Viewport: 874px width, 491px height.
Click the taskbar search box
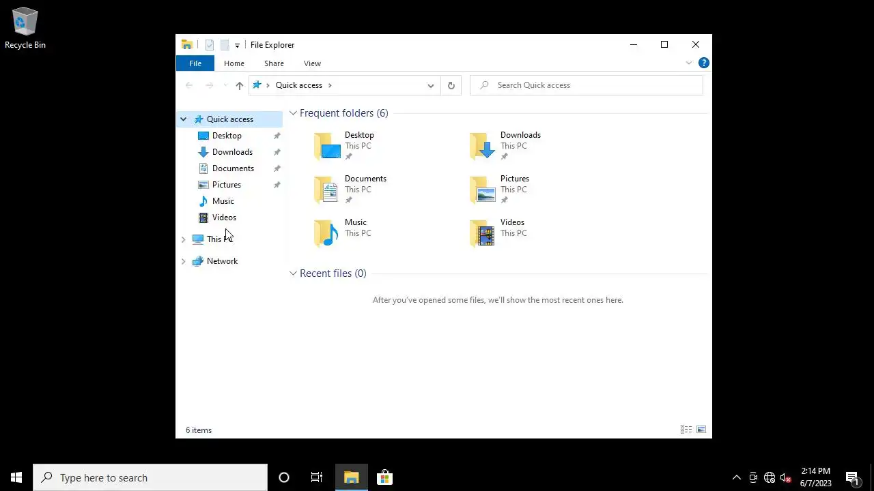pyautogui.click(x=150, y=477)
